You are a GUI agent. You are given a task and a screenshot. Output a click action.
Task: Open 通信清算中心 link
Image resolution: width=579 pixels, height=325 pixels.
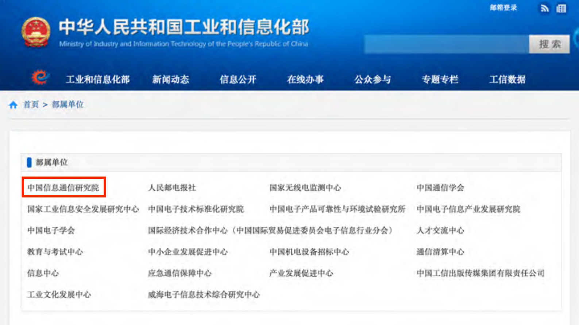pos(440,252)
